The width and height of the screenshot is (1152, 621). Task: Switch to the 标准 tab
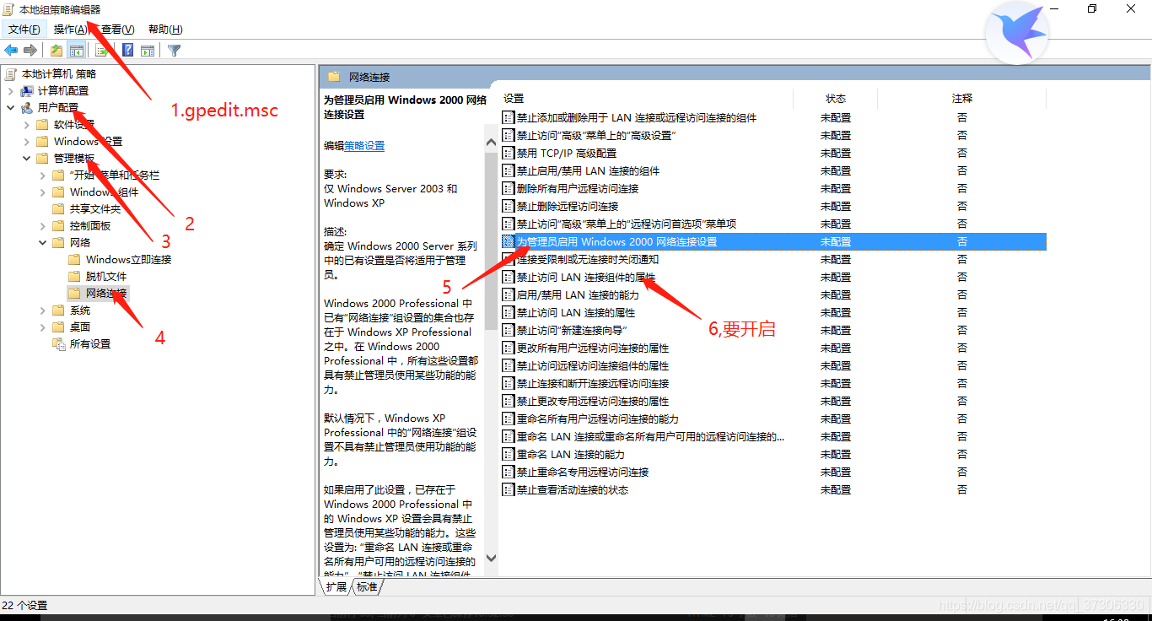(367, 586)
